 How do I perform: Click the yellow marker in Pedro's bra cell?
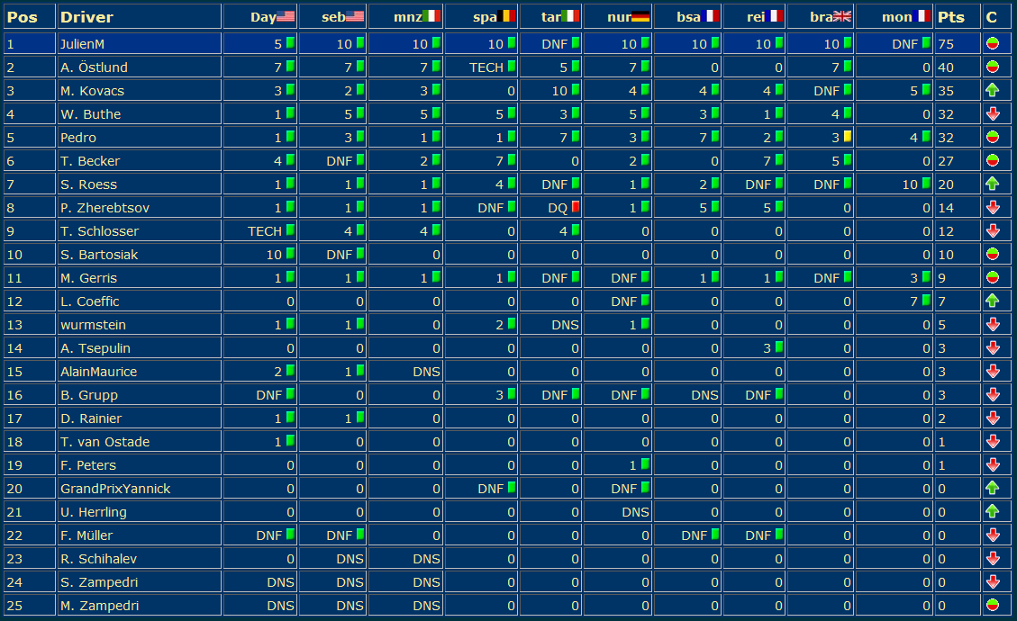(847, 137)
